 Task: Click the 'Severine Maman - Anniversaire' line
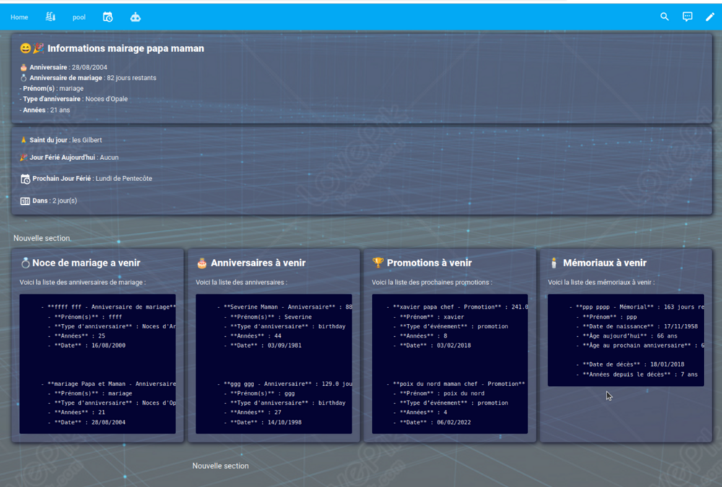click(x=284, y=307)
